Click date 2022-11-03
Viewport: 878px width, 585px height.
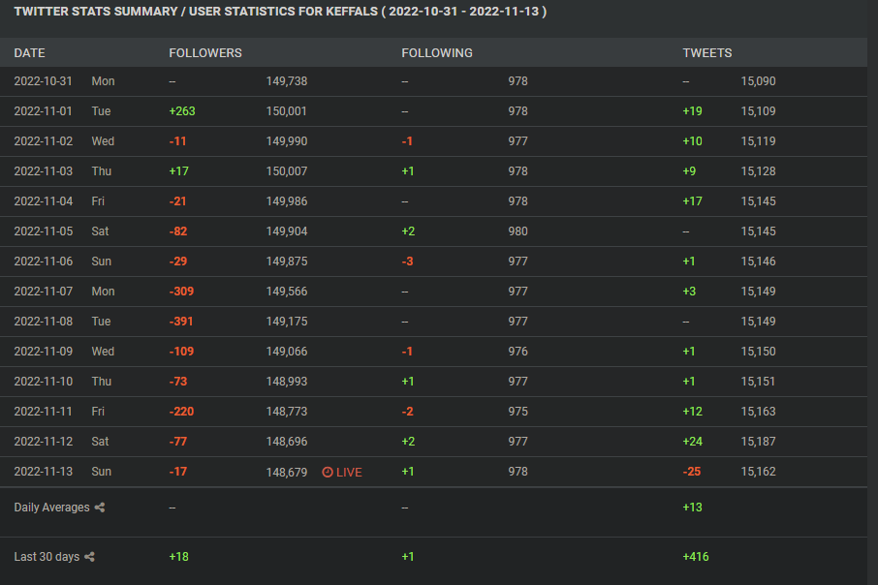click(43, 171)
